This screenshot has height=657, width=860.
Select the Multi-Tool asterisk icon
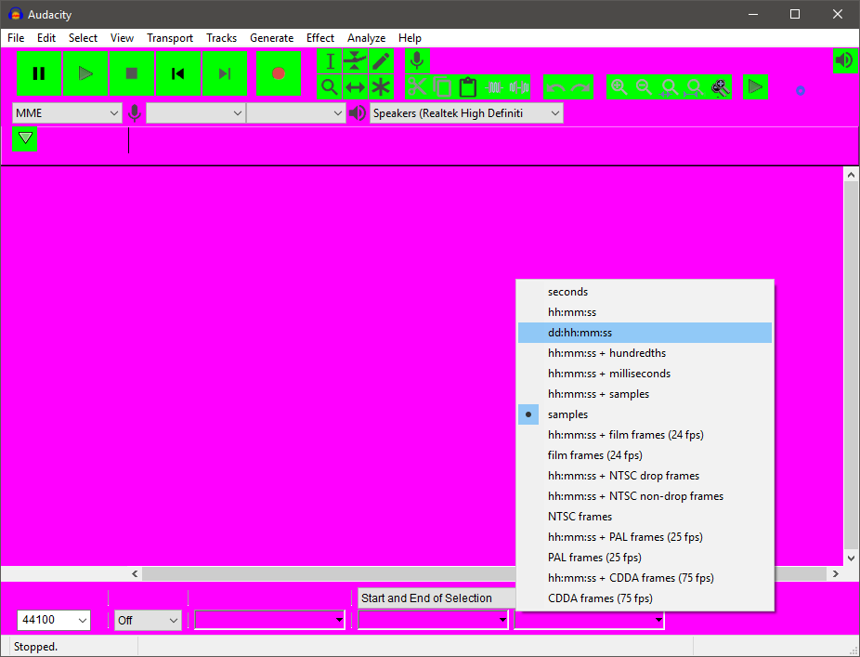click(x=381, y=86)
